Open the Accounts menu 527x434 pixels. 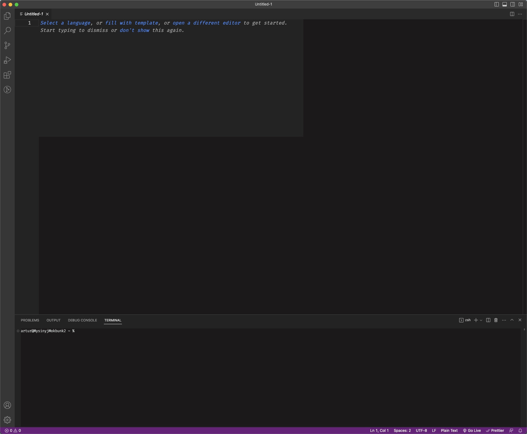point(7,405)
